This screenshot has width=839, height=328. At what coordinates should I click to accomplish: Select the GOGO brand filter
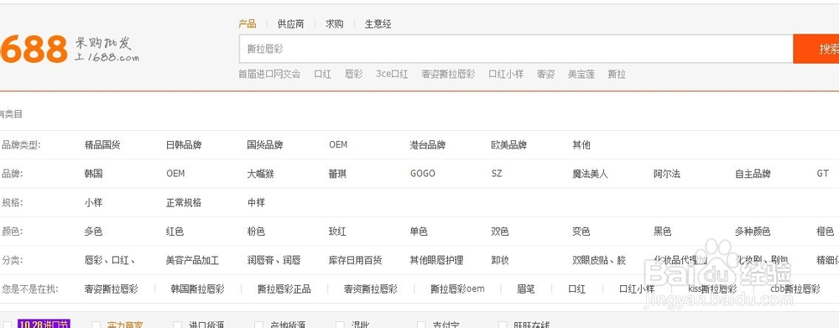click(423, 174)
